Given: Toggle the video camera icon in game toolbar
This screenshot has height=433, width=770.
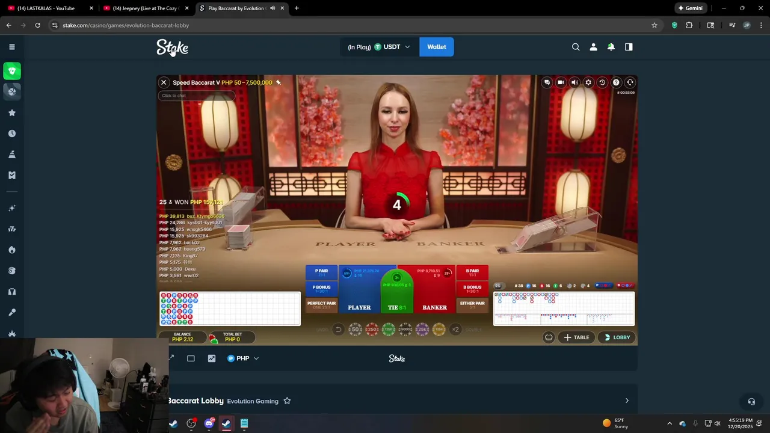Looking at the screenshot, I should coord(561,82).
